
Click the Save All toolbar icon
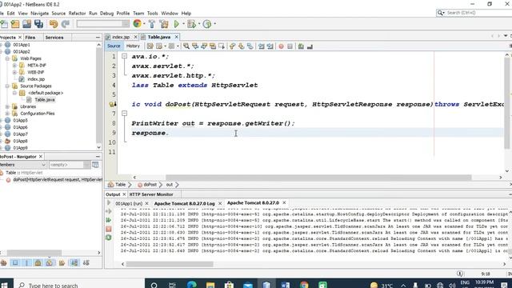point(38,24)
